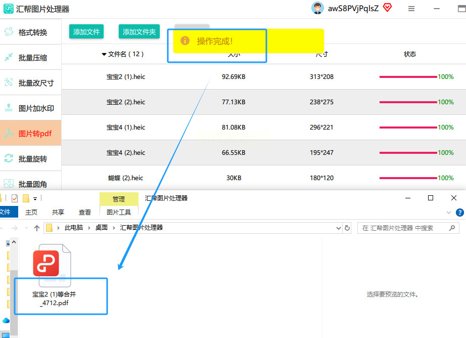Open address bar history dropdown
Screen dimensions: 466x338
point(338,228)
